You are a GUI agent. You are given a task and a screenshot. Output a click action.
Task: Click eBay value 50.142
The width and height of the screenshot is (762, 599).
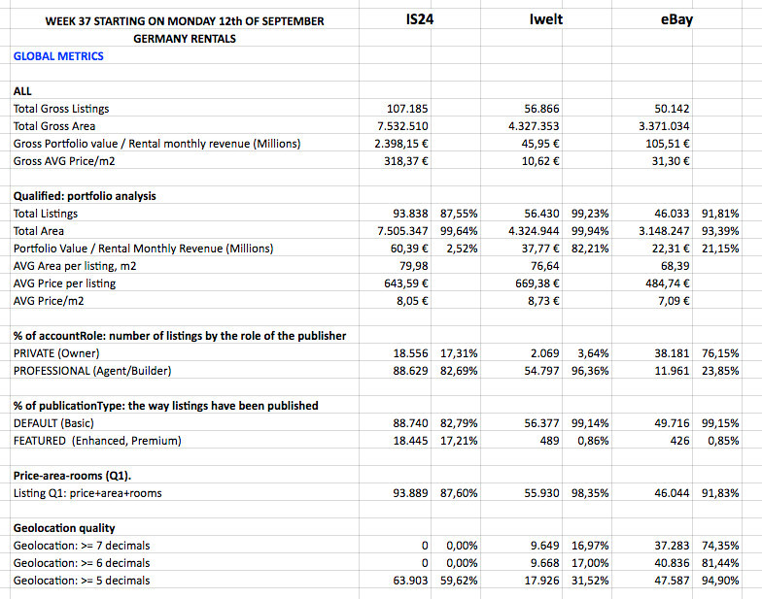[x=672, y=109]
